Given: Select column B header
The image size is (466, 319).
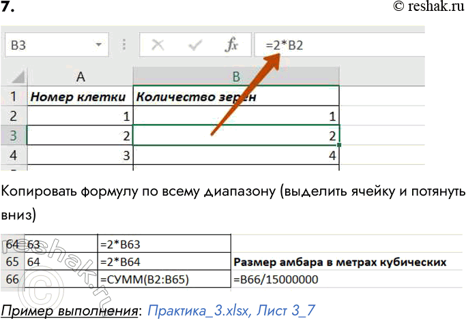Looking at the screenshot, I should point(236,76).
